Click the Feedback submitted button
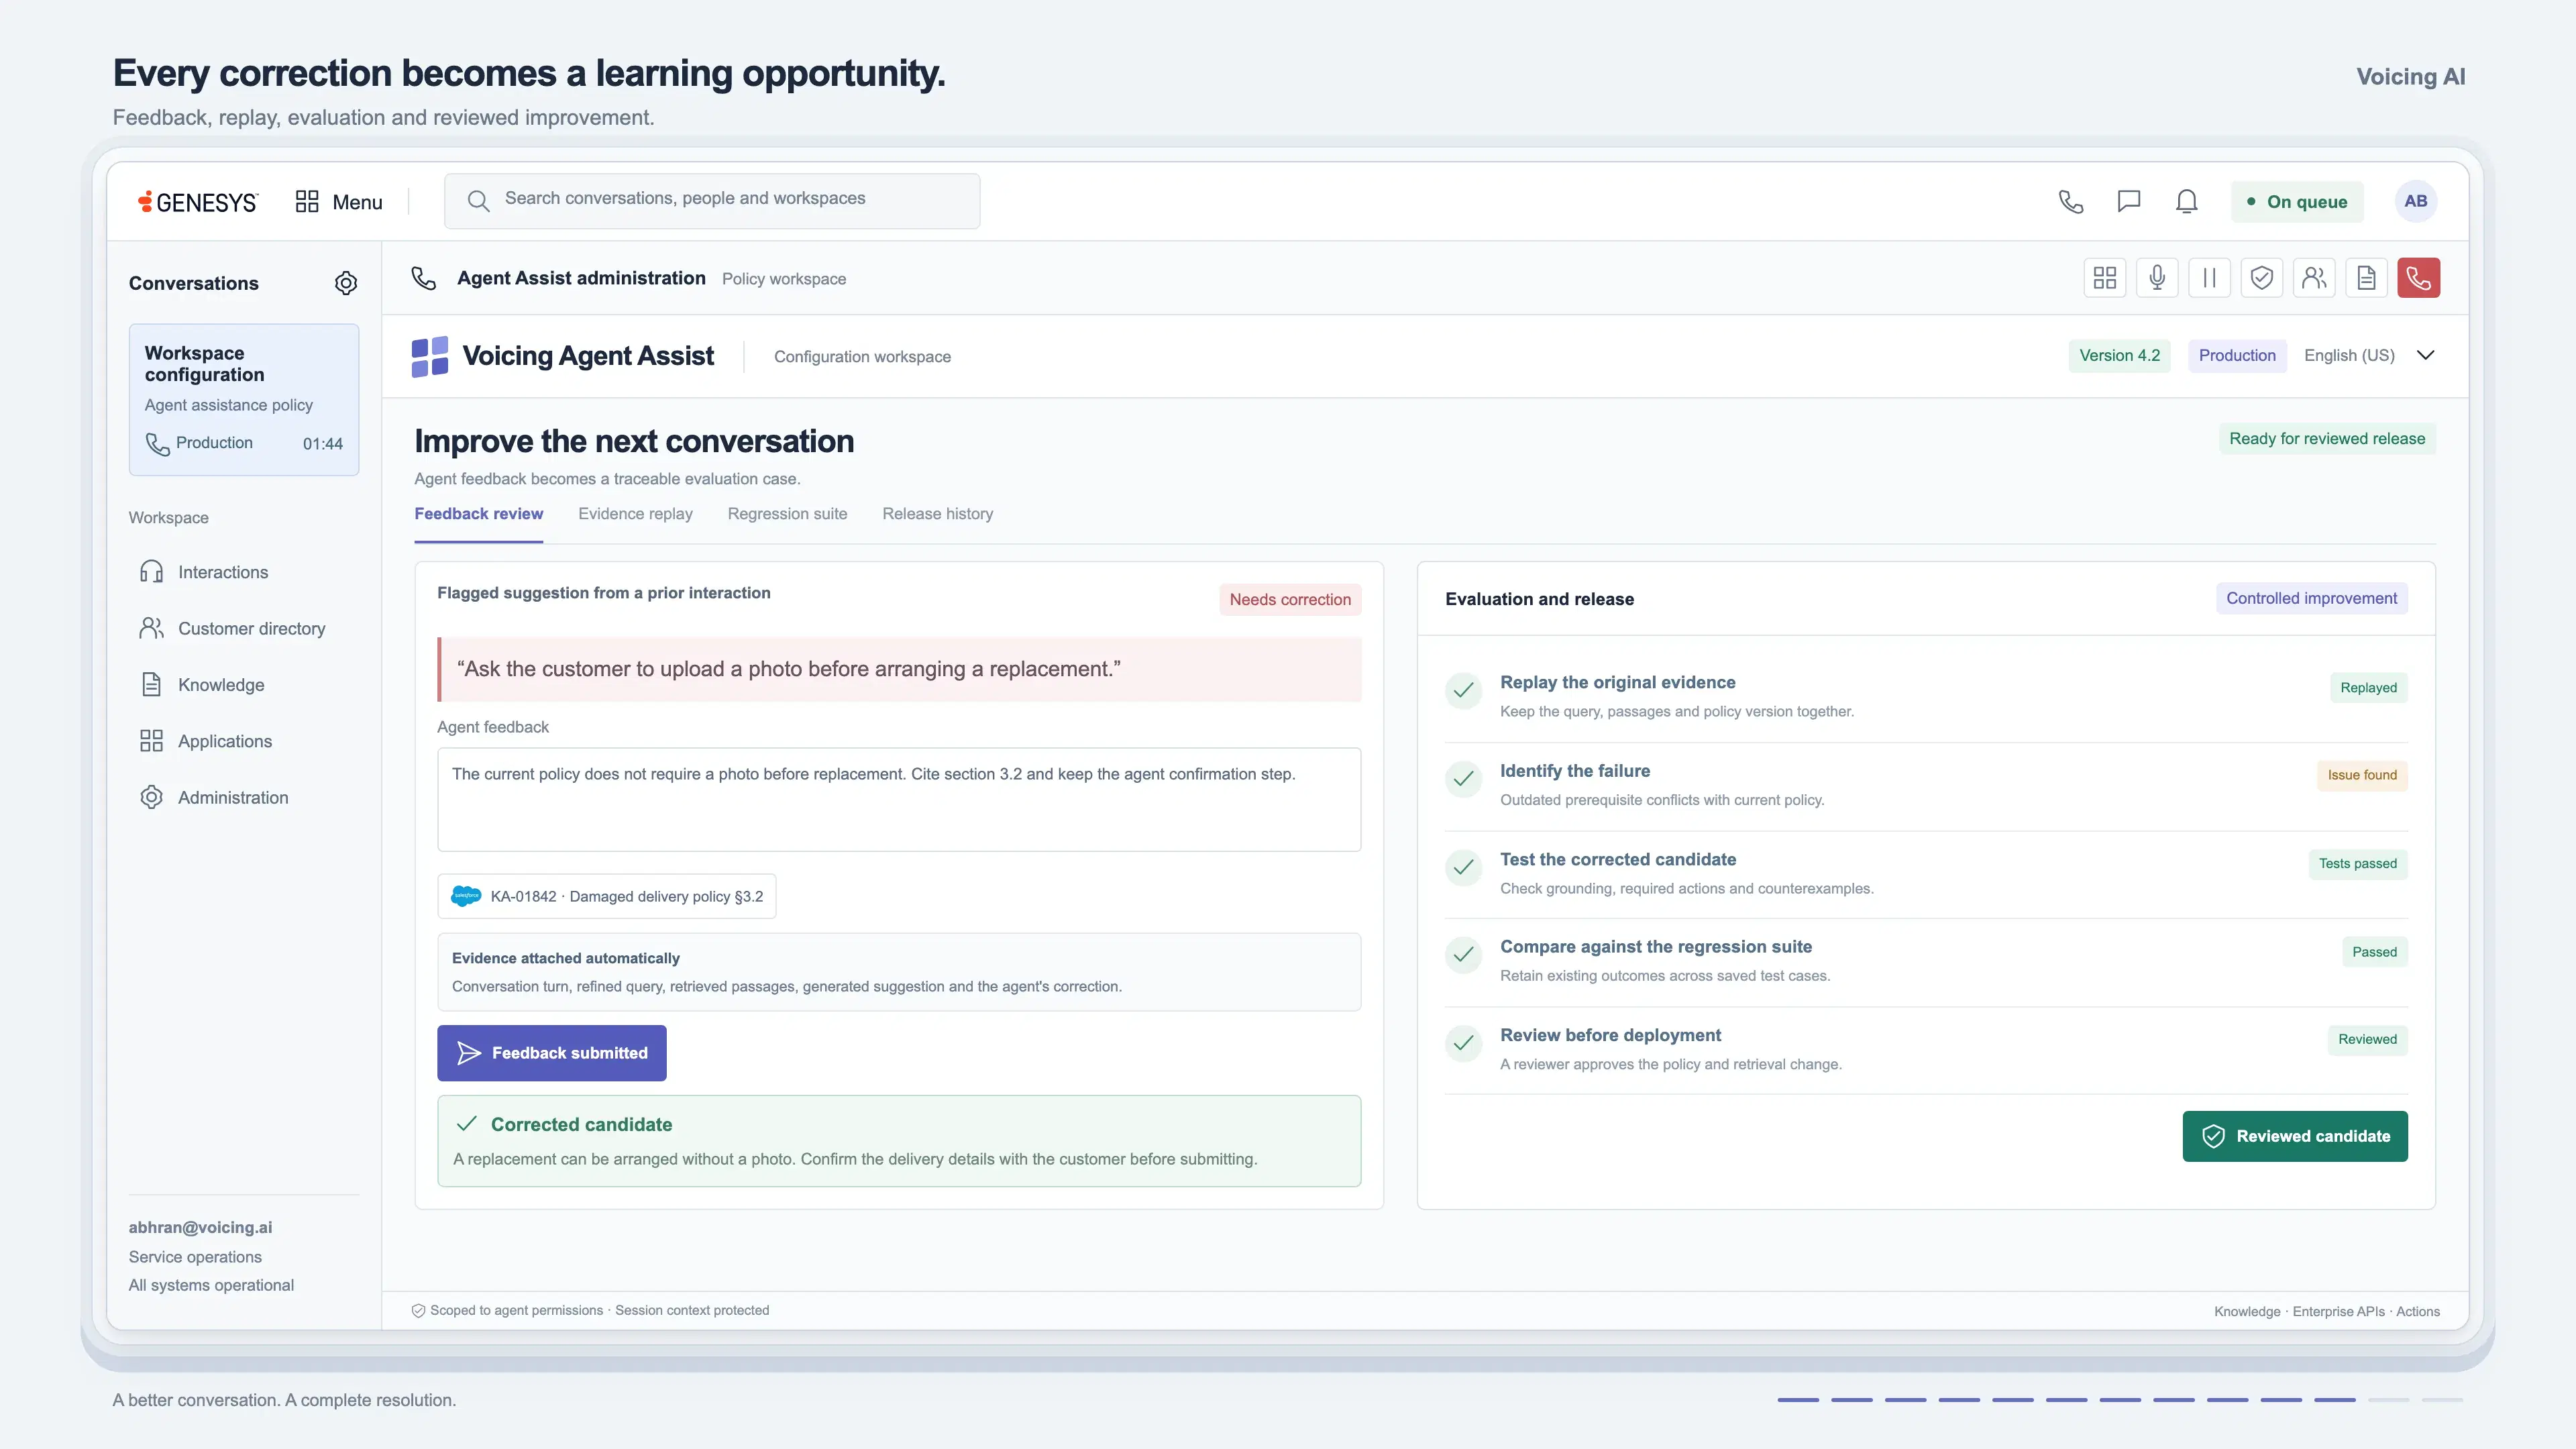The image size is (2576, 1449). [x=552, y=1053]
